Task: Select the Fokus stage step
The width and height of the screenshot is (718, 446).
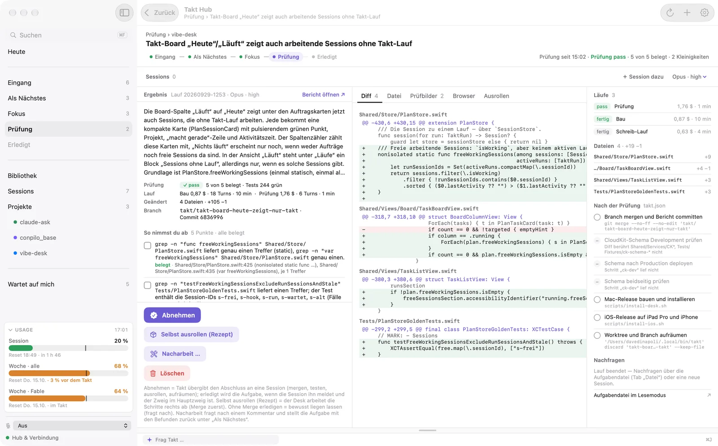Action: click(250, 57)
